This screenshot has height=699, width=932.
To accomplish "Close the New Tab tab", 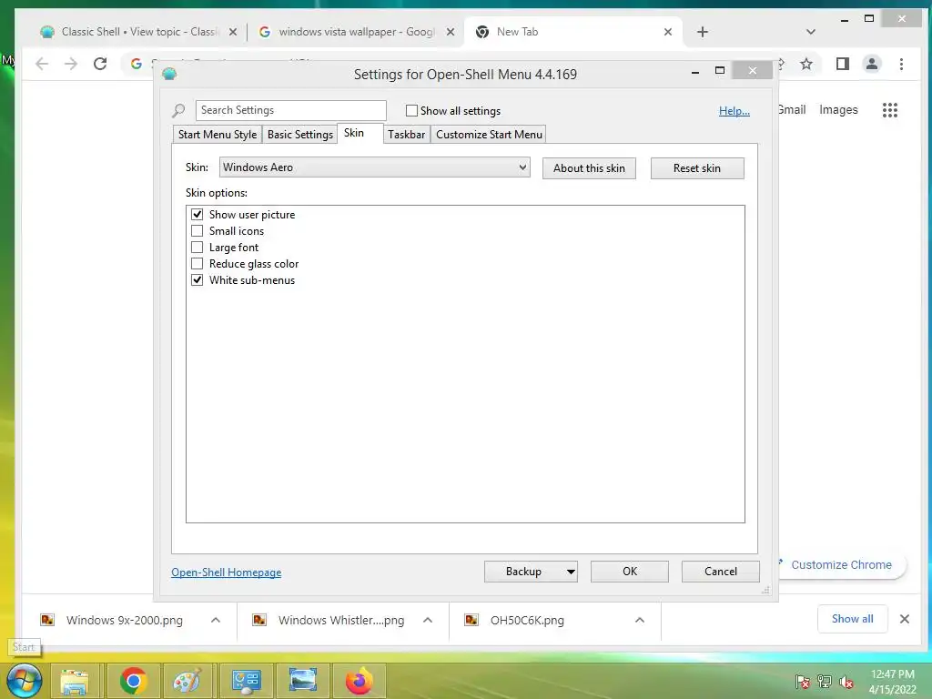I will click(x=668, y=32).
